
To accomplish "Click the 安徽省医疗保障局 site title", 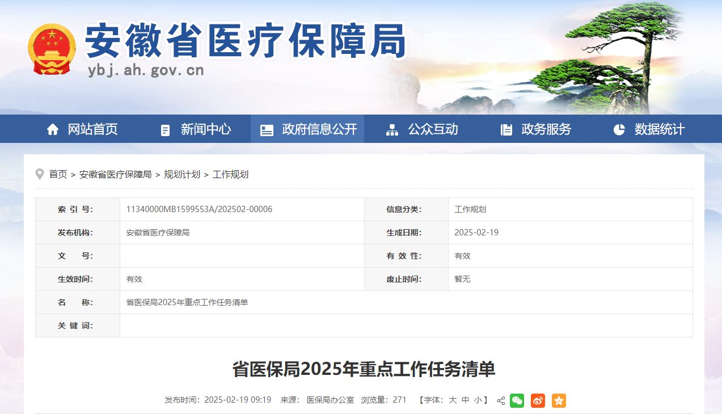I will 246,41.
